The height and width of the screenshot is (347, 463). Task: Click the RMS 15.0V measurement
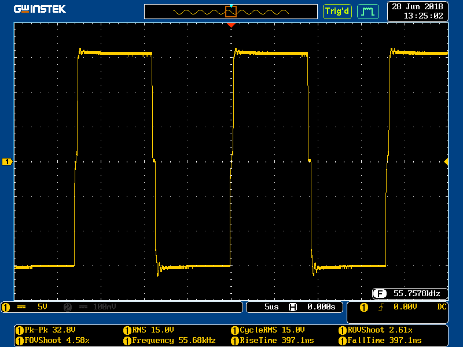point(153,330)
